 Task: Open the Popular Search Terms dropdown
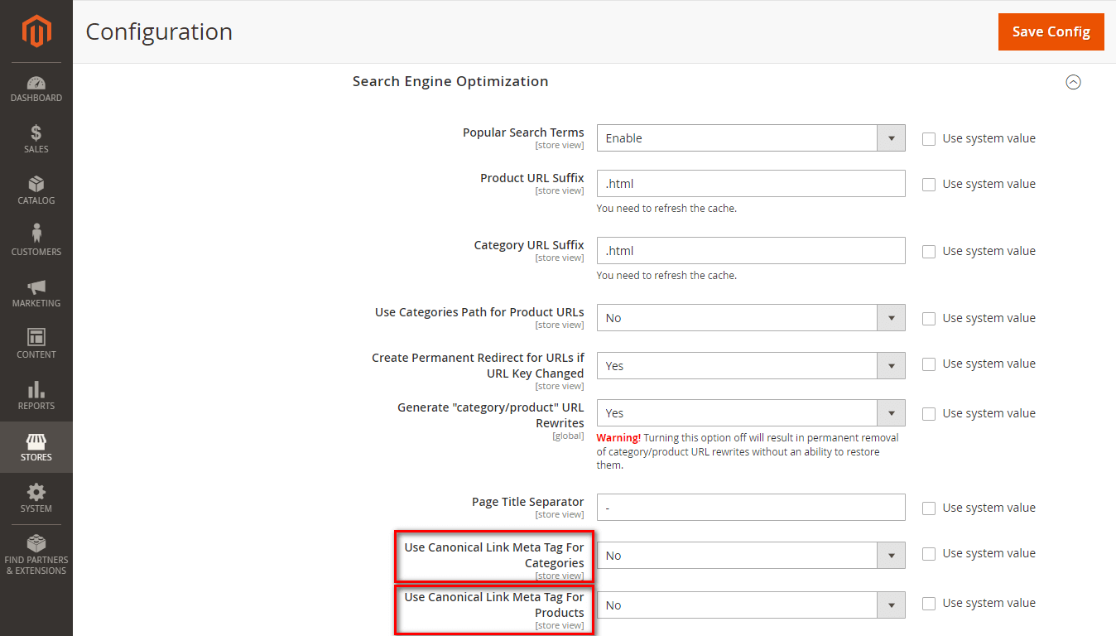(x=751, y=138)
